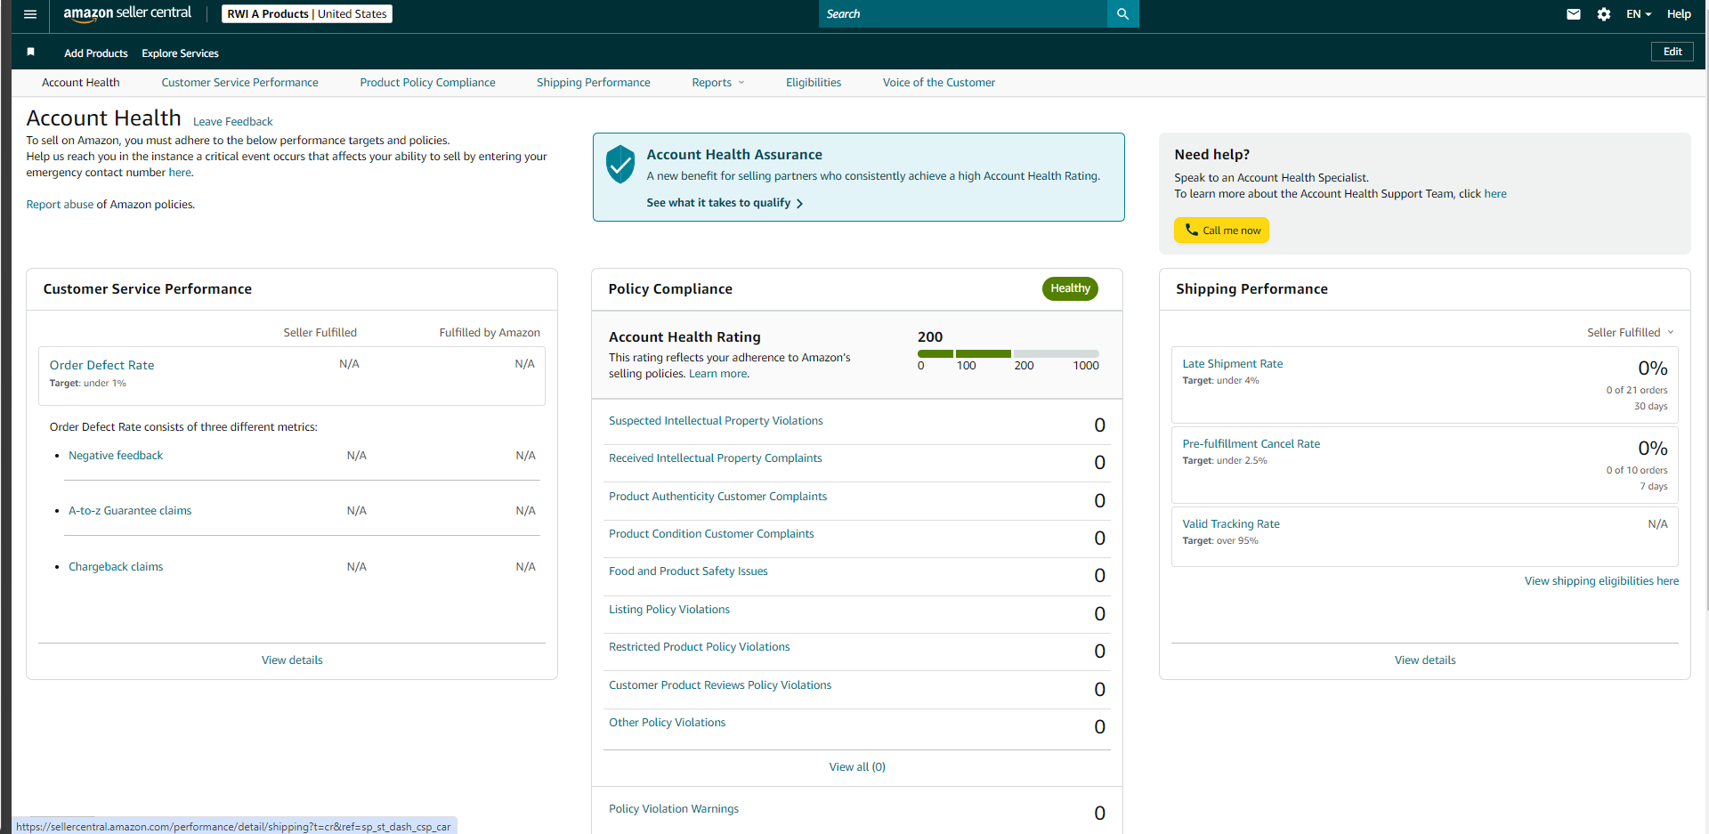Open Voice of the Customer tab
This screenshot has height=834, width=1709.
[939, 83]
